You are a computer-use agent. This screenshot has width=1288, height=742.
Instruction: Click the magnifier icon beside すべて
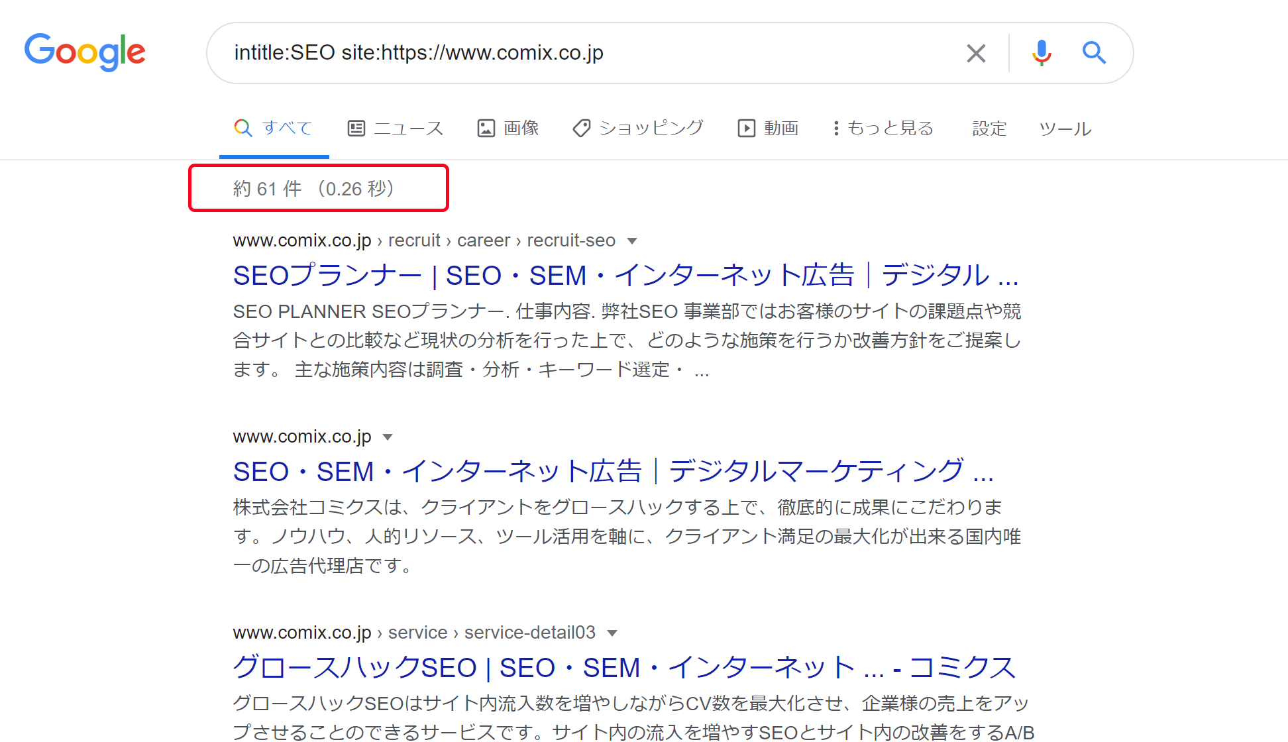pos(243,128)
